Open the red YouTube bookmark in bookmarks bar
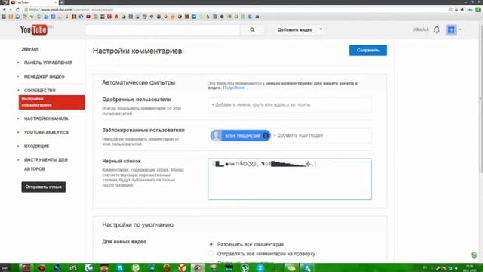Screen dimensions: 483x272 point(88,17)
